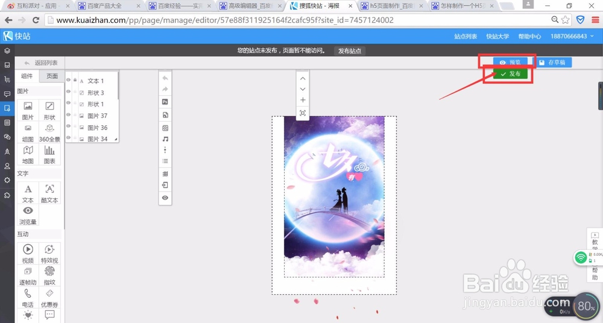Insert a 酷文本 cool text component

tap(49, 193)
